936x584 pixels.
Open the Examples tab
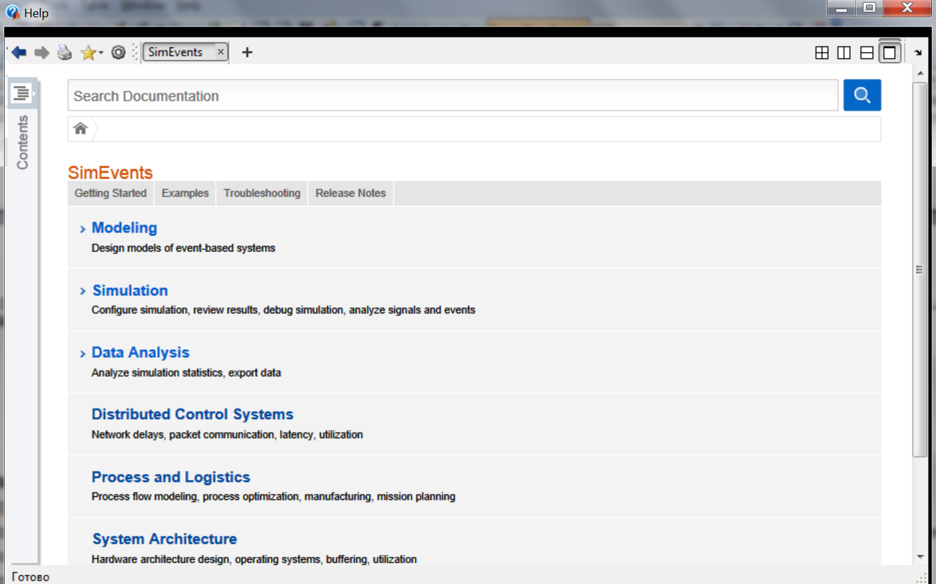[185, 193]
